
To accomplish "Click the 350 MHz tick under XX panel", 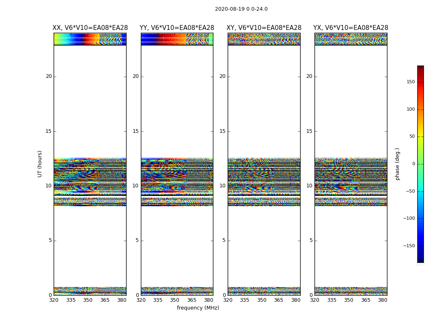I will click(x=88, y=300).
